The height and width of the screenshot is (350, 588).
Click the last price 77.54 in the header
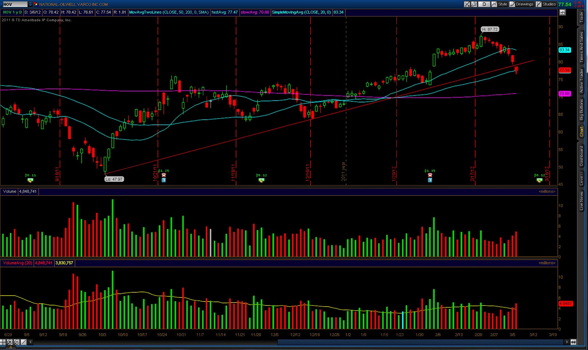(x=564, y=4)
